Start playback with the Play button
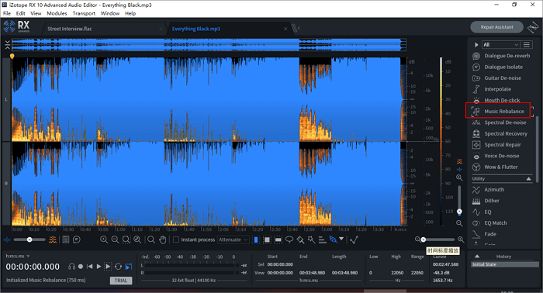The image size is (543, 293). [99, 267]
